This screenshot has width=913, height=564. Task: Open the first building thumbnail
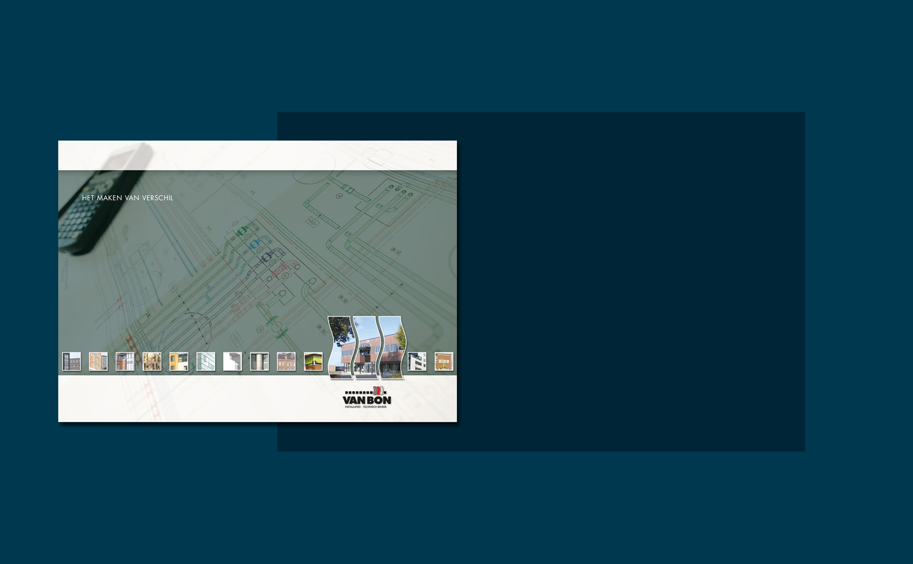71,362
